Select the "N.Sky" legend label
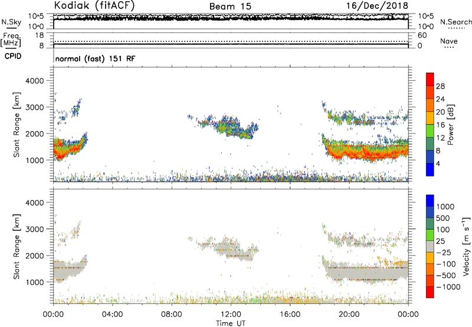The width and height of the screenshot is (472, 327). tap(11, 22)
